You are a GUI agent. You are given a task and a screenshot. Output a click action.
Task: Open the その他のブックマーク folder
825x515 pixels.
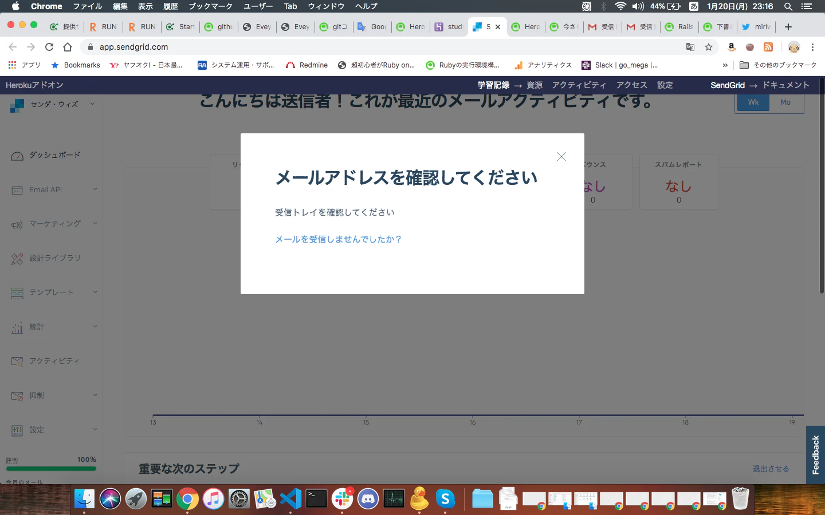pos(778,65)
